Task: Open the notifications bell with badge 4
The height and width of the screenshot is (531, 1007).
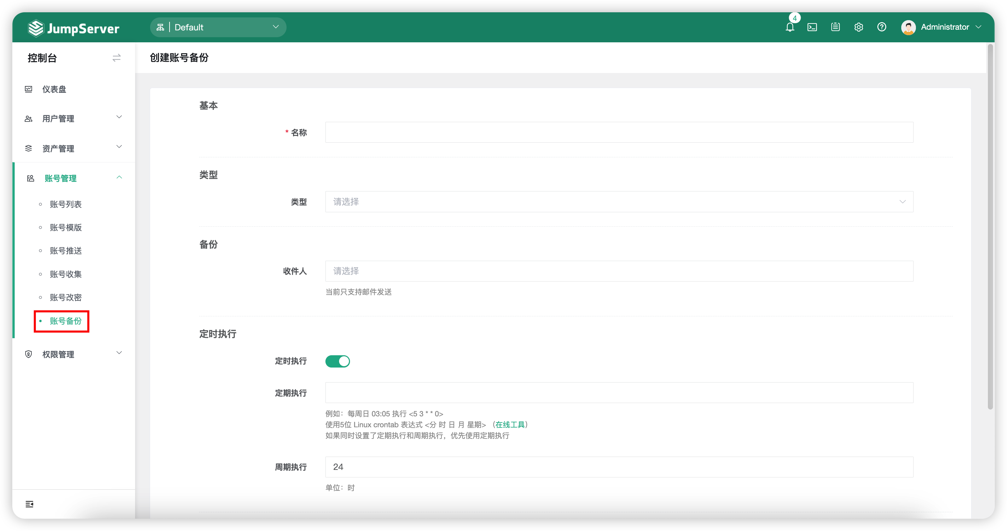Action: (790, 27)
